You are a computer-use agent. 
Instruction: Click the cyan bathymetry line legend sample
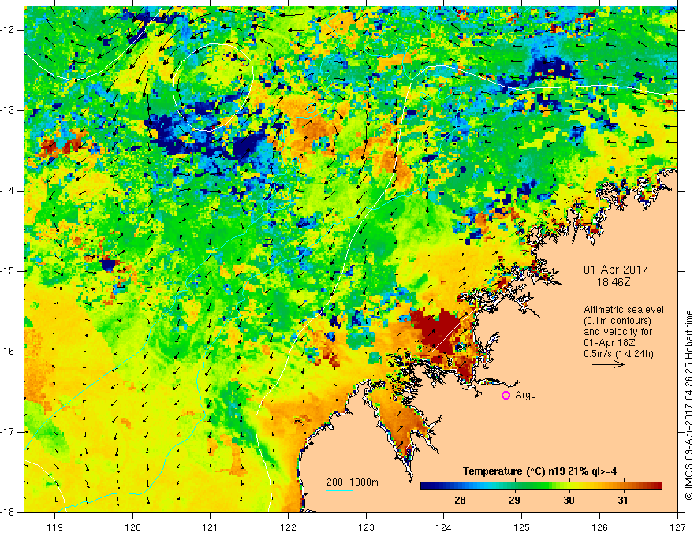[340, 490]
